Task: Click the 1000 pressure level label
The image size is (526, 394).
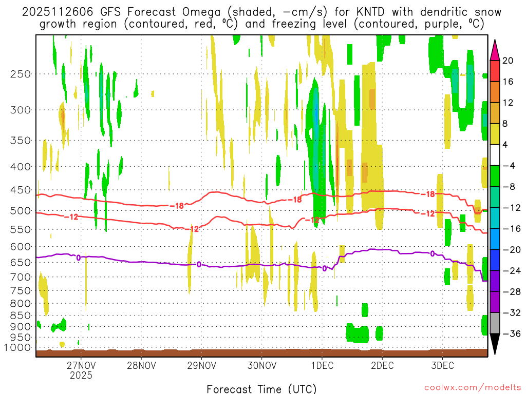Action: pyautogui.click(x=17, y=347)
